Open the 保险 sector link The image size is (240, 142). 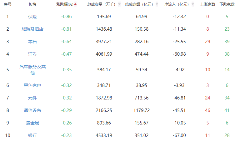tap(32, 16)
